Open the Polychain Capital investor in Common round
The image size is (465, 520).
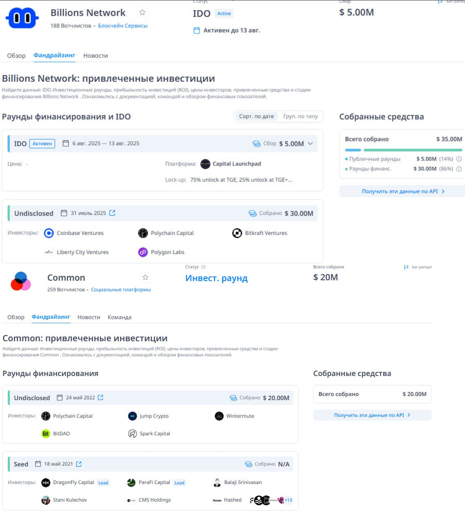click(67, 416)
